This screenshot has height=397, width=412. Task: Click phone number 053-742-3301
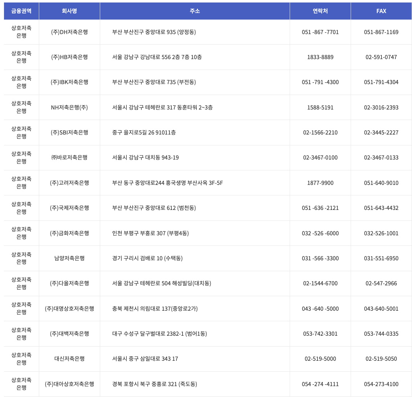(320, 334)
